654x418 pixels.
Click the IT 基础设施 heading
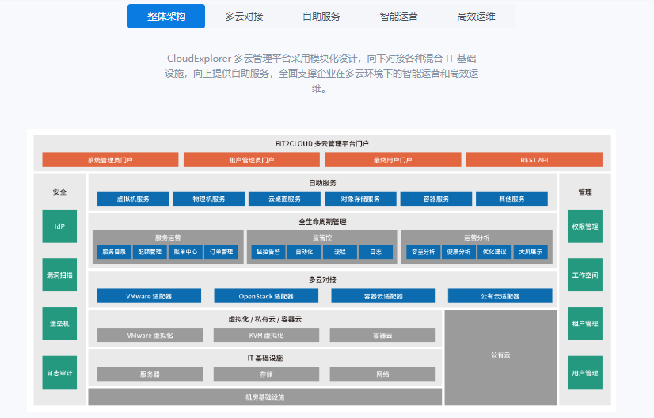[x=265, y=358]
